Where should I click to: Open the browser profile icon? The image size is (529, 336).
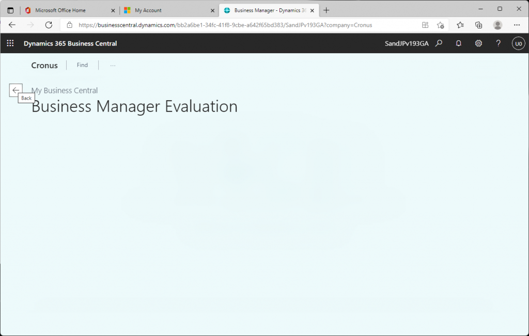(x=497, y=25)
